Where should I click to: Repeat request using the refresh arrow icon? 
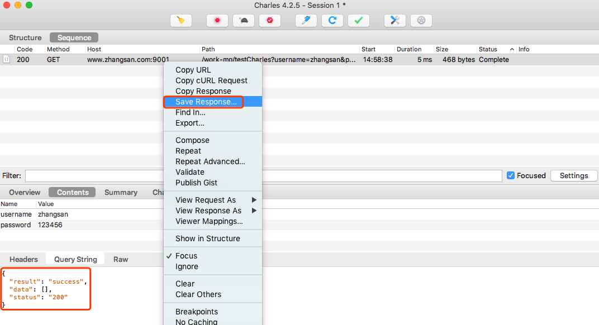coord(332,21)
